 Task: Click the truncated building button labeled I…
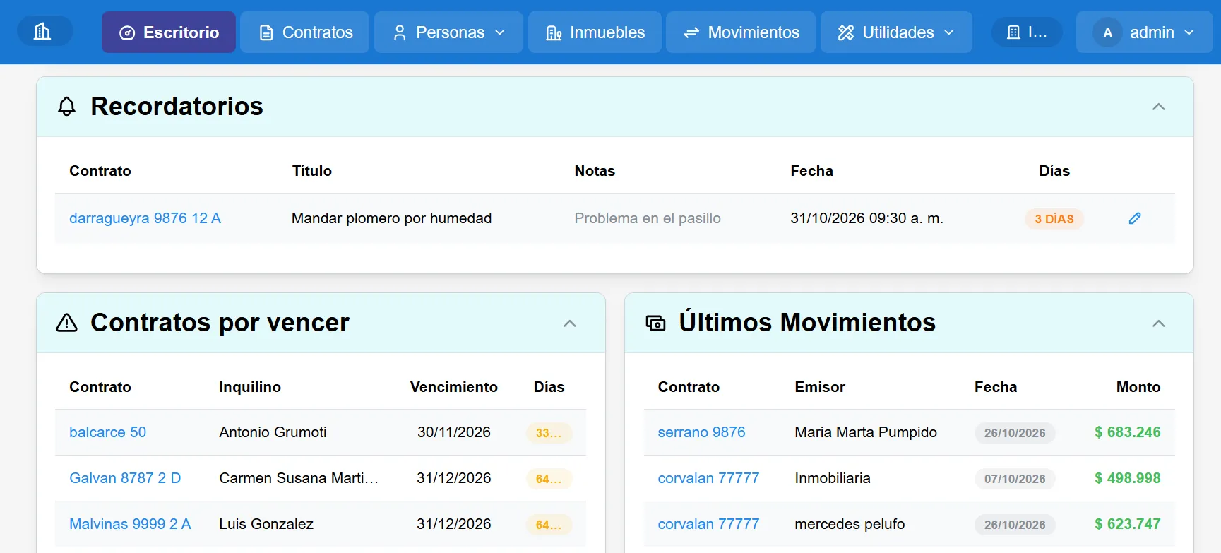tap(1027, 32)
